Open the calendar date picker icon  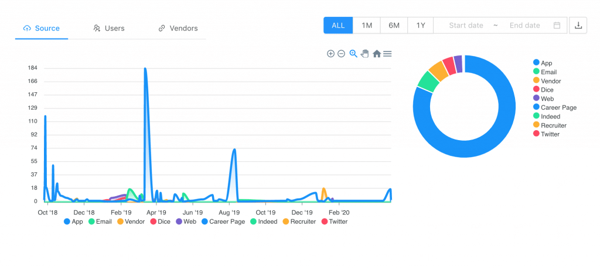(x=557, y=26)
